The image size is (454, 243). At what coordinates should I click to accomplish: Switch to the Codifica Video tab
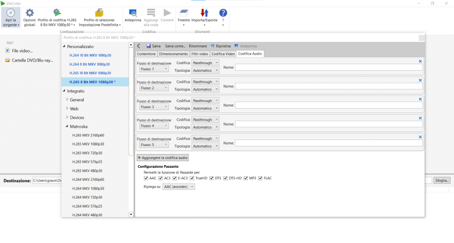click(223, 54)
